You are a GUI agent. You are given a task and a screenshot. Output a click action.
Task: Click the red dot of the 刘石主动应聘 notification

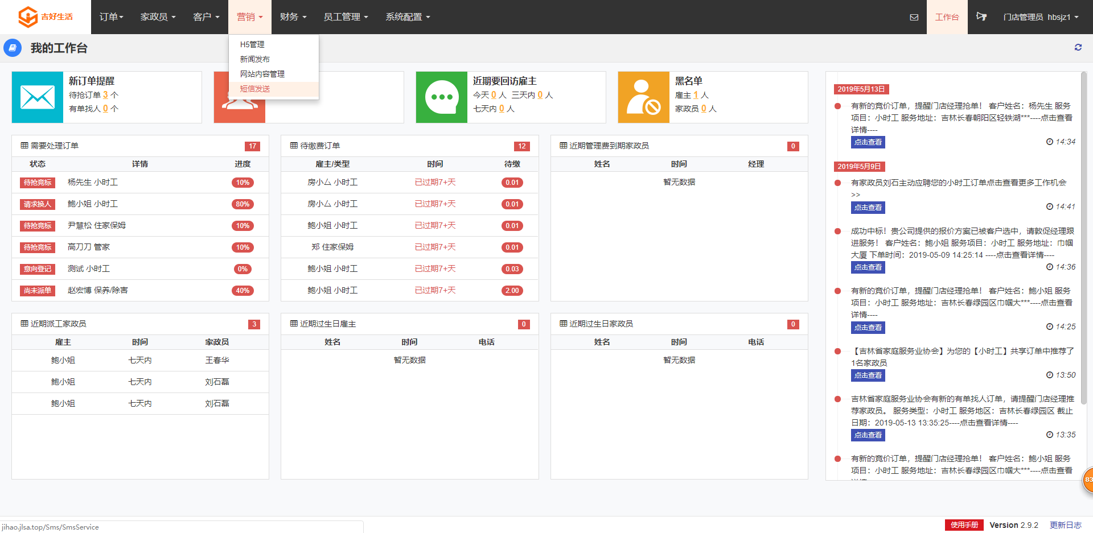tap(837, 183)
